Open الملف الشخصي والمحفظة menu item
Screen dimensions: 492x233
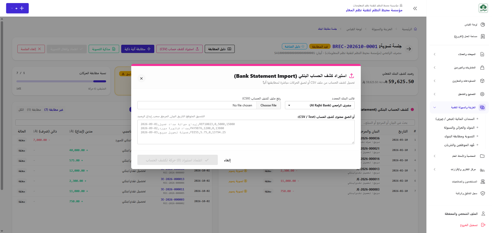click(461, 214)
